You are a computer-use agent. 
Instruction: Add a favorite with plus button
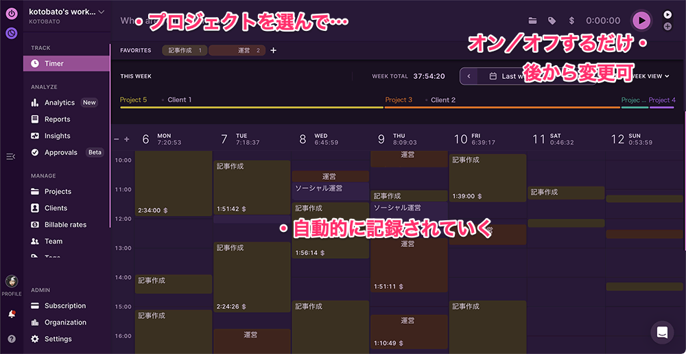tap(274, 50)
